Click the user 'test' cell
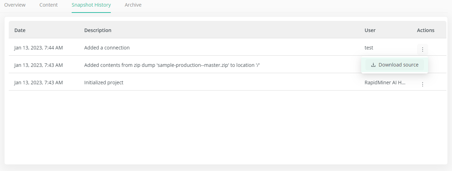The image size is (452, 171). (x=369, y=48)
